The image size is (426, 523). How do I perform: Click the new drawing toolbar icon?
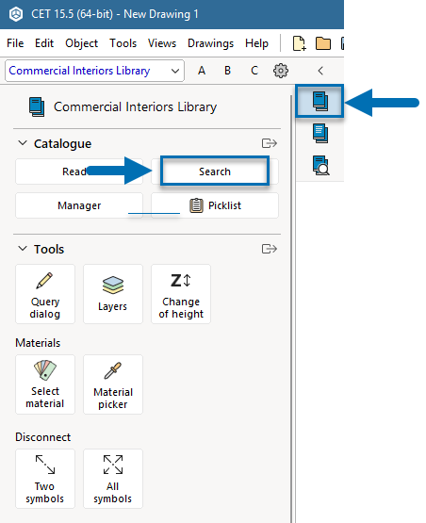coord(299,43)
